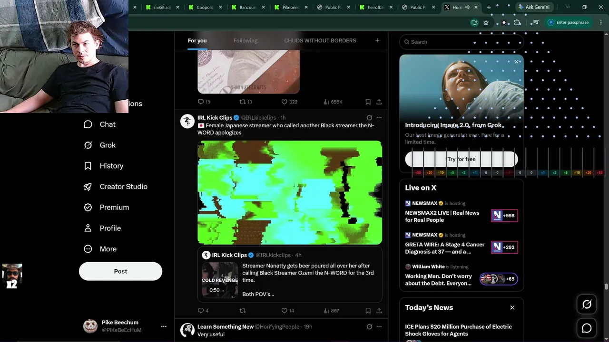609x342 pixels.
Task: Bookmark the post with 867 views
Action: click(x=368, y=311)
